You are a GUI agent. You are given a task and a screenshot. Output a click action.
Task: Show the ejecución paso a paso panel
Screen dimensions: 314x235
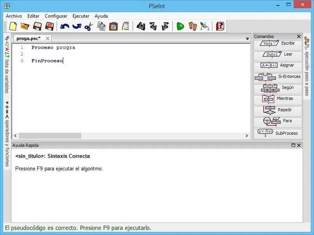[x=307, y=66]
